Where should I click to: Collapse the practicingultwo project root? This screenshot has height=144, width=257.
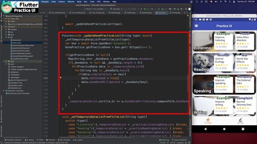(4, 16)
